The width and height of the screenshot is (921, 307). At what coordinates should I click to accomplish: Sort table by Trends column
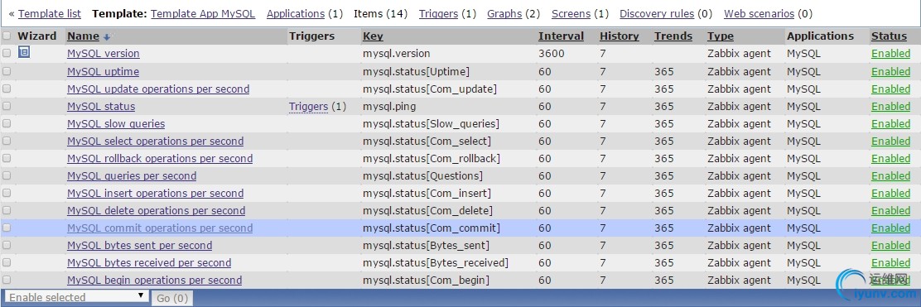click(673, 36)
